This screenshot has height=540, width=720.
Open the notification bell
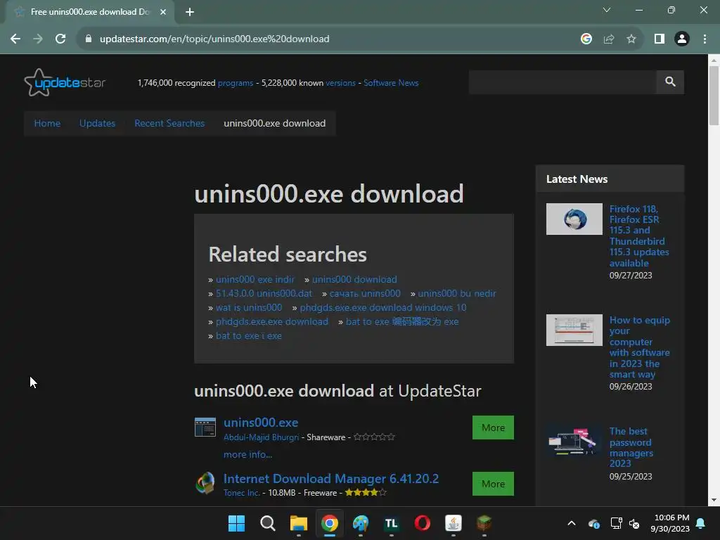click(x=701, y=523)
